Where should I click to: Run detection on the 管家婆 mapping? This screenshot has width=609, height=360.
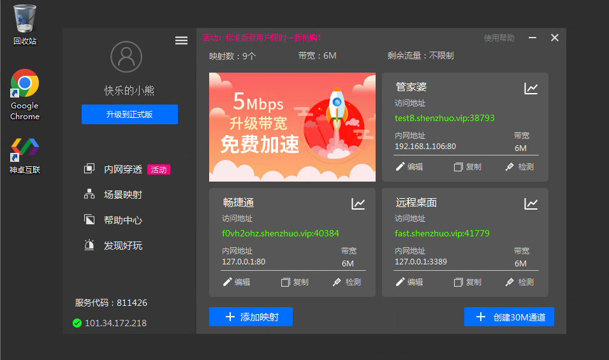pyautogui.click(x=520, y=167)
